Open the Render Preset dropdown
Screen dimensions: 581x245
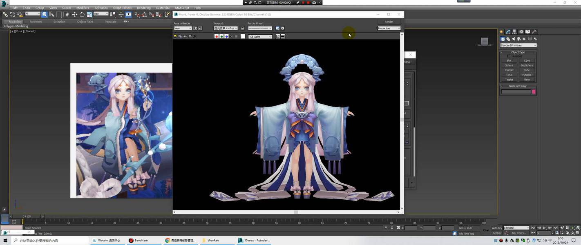tap(260, 28)
